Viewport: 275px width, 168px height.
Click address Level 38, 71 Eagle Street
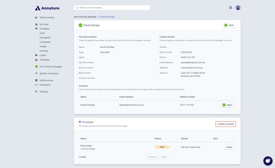[193, 73]
